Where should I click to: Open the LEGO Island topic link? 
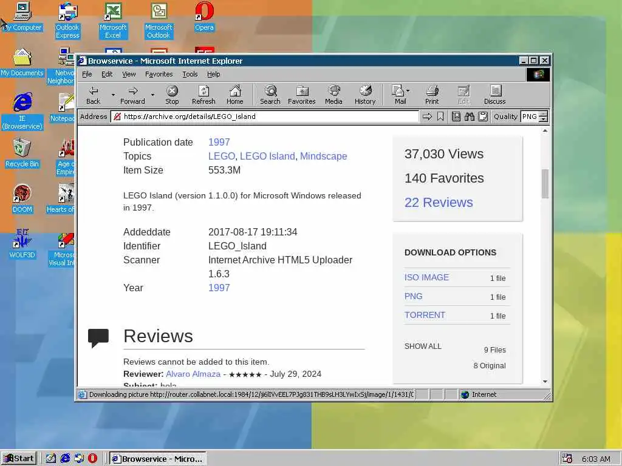click(x=267, y=156)
